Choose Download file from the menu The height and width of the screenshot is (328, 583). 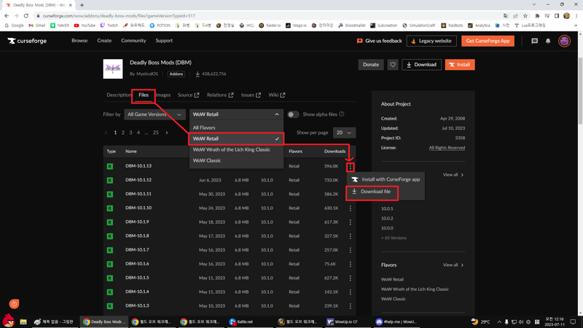coord(372,192)
